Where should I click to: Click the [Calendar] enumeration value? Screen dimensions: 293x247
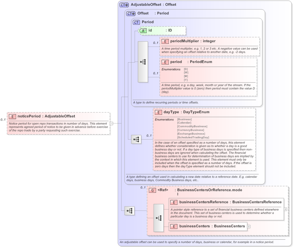click(184, 123)
